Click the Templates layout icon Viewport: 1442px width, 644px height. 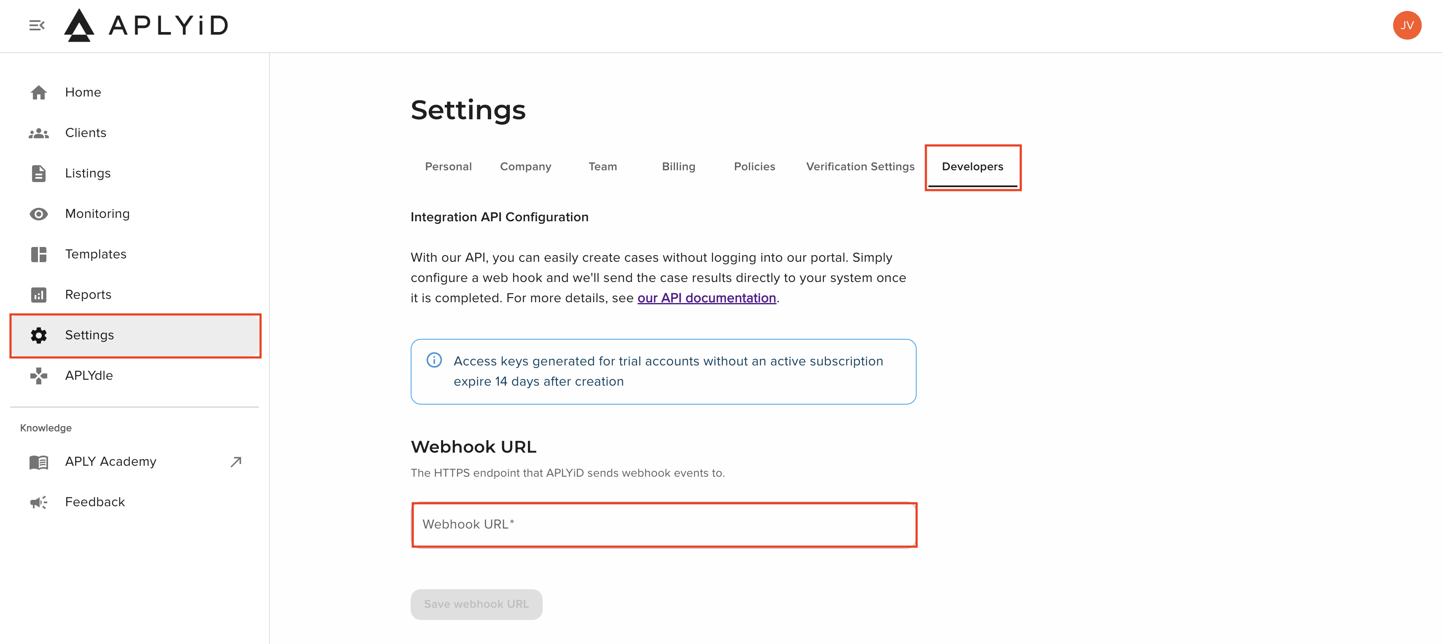point(39,254)
